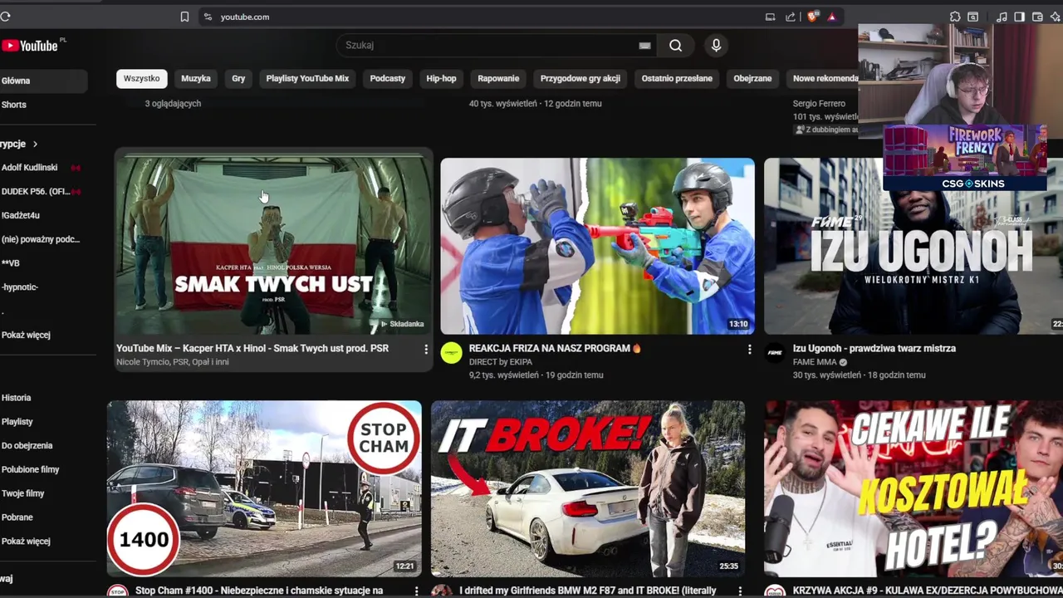Screen dimensions: 1063x598
Task: Click the tab search icon in the toolbar
Action: (972, 17)
